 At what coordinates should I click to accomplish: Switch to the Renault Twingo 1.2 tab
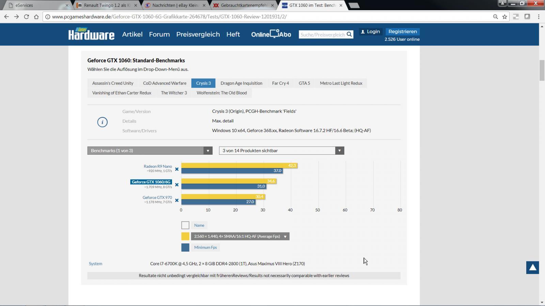click(x=107, y=5)
